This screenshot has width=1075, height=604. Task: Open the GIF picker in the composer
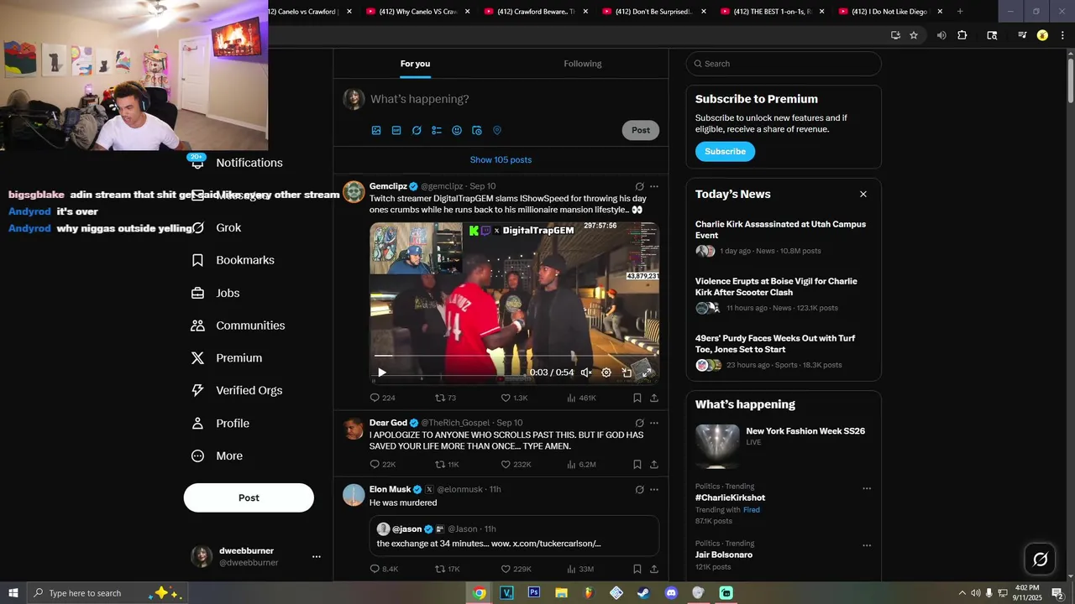396,130
